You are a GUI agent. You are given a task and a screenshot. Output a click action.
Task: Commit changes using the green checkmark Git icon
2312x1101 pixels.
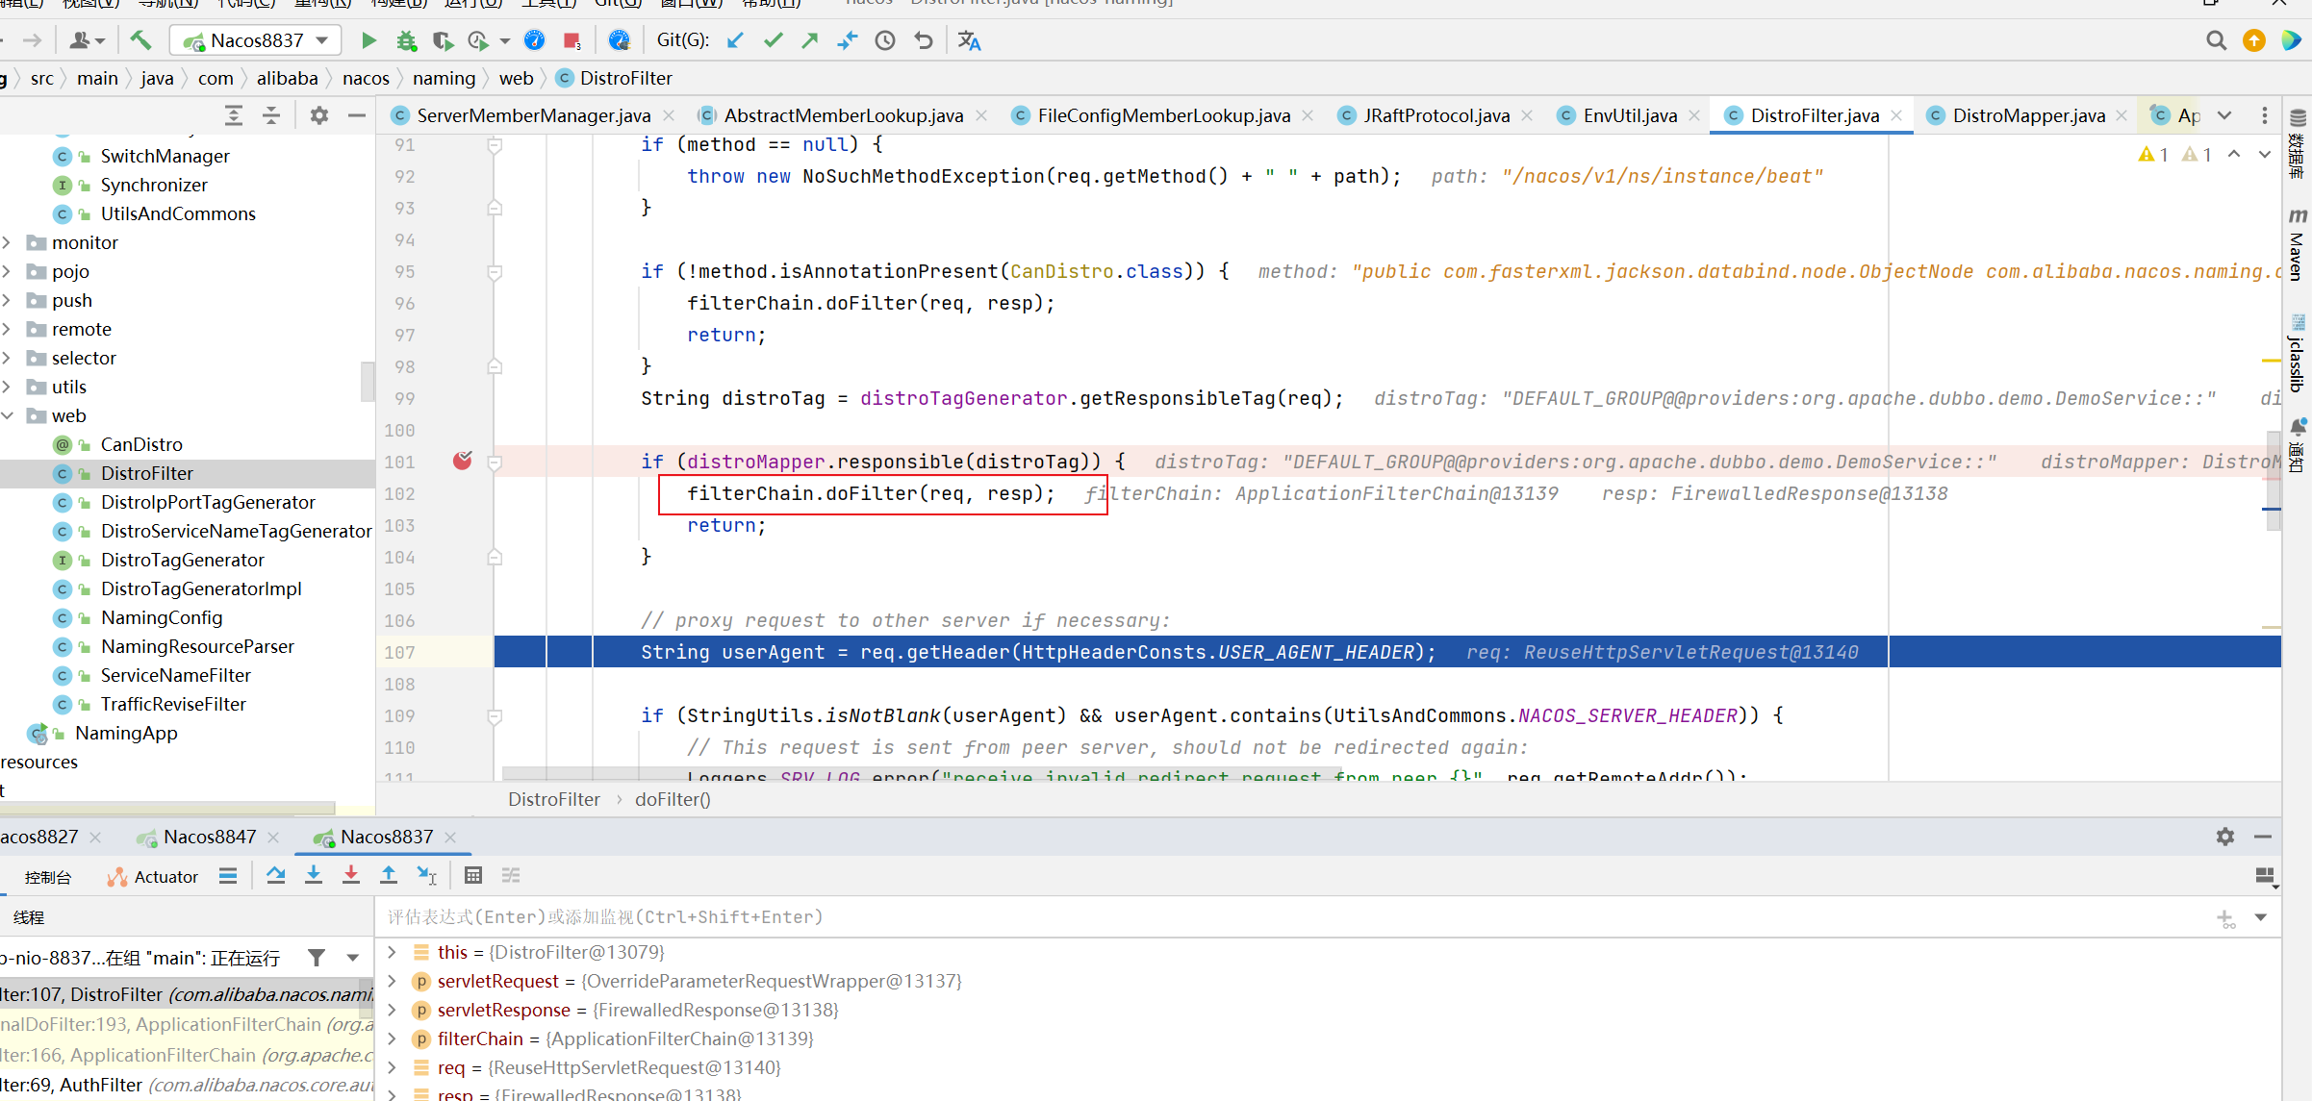pos(773,40)
